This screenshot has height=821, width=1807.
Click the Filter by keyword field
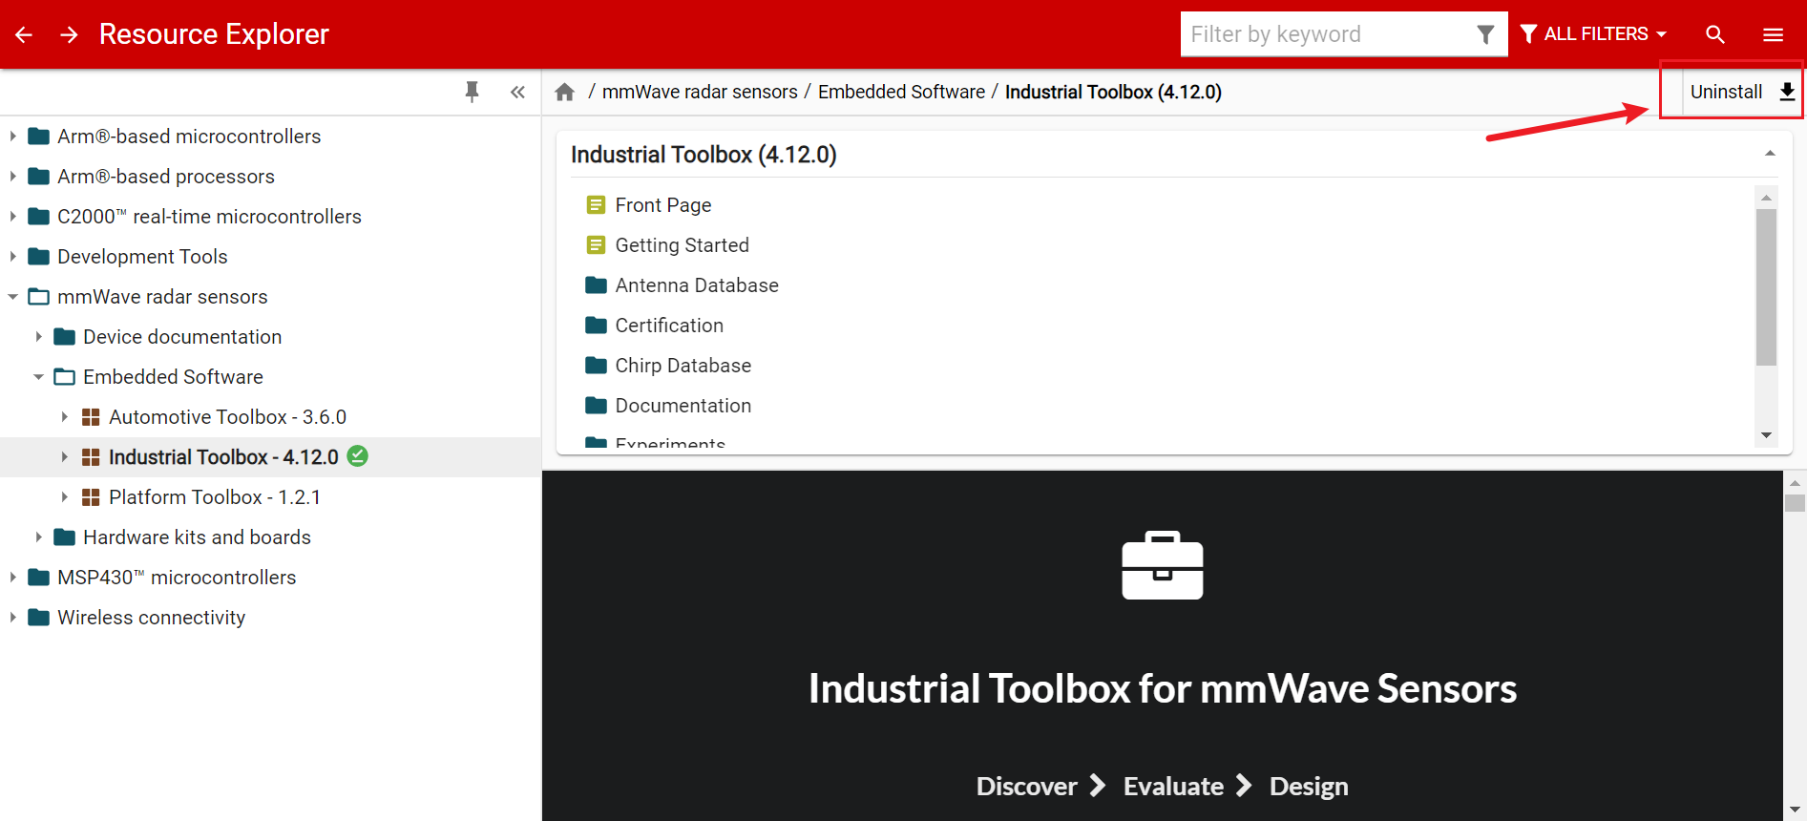(x=1327, y=34)
